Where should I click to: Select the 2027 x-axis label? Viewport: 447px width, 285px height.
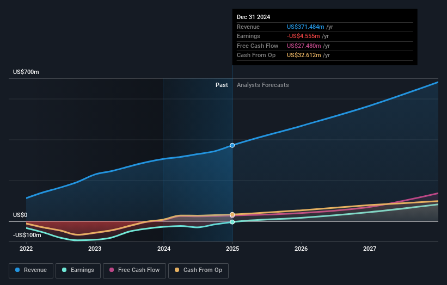pyautogui.click(x=370, y=249)
